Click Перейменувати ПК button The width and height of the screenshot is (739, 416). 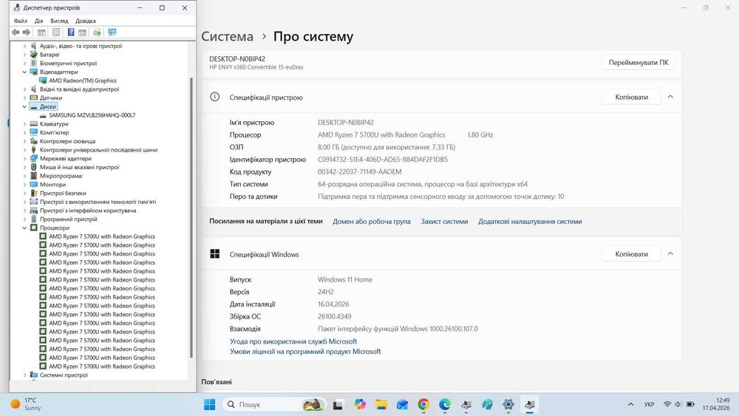(x=638, y=62)
